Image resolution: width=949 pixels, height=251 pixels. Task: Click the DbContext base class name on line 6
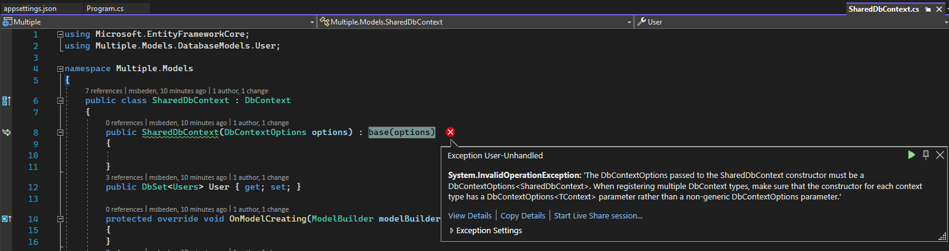pyautogui.click(x=267, y=100)
